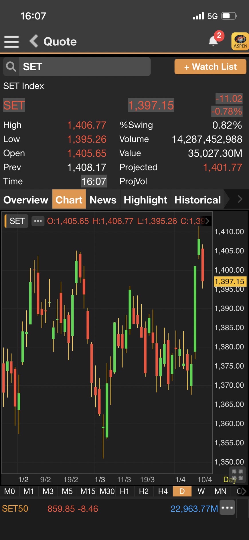Open the SET50 ticker more options

(x=227, y=508)
